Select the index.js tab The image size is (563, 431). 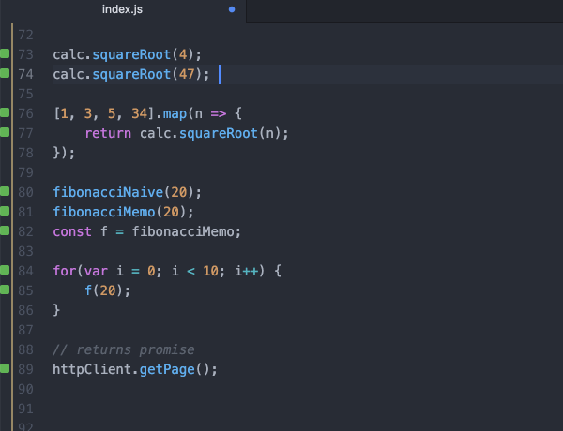[122, 9]
